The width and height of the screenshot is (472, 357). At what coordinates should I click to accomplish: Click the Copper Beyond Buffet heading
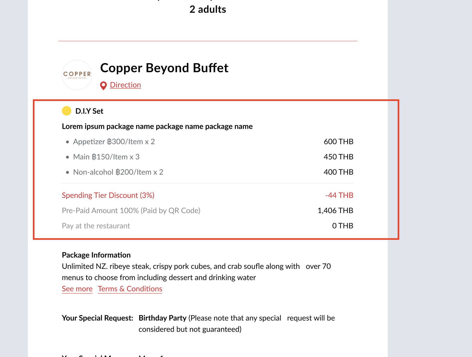(x=164, y=68)
